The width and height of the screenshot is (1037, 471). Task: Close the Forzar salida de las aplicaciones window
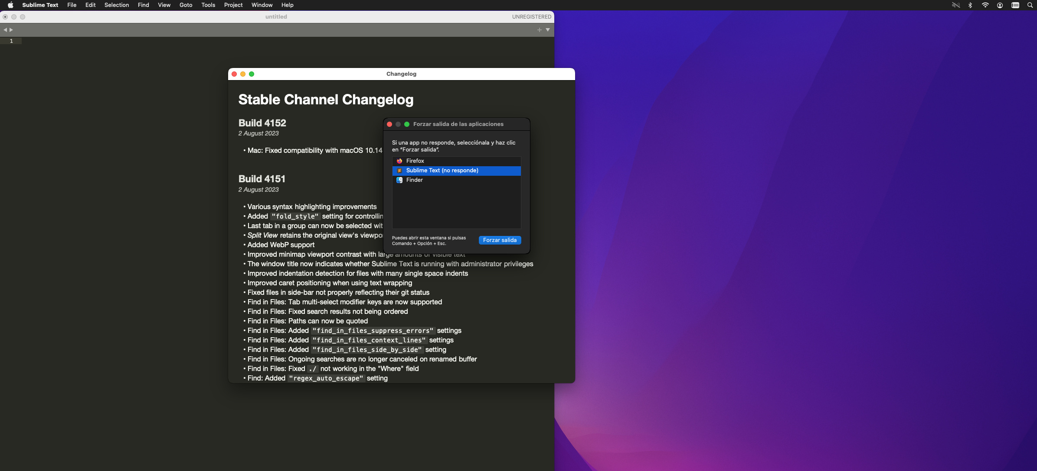coord(389,124)
